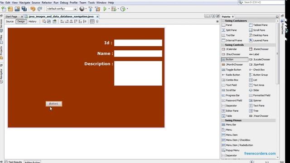
Task: Click the Id text field
Action: [138, 43]
